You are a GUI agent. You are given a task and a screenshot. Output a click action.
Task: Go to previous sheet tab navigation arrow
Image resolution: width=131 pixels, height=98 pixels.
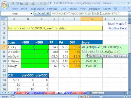5,93
